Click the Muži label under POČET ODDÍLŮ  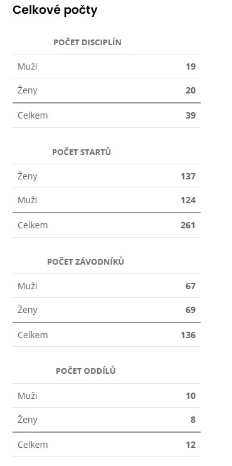28,396
